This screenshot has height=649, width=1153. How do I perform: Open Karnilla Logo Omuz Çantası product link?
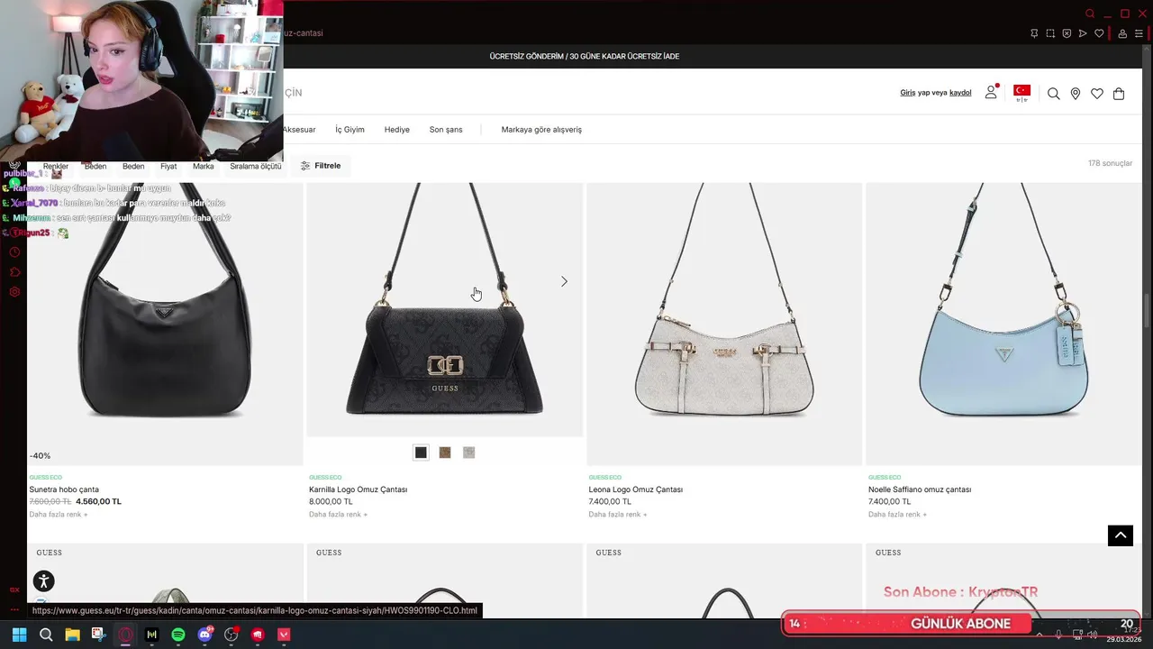pyautogui.click(x=358, y=489)
